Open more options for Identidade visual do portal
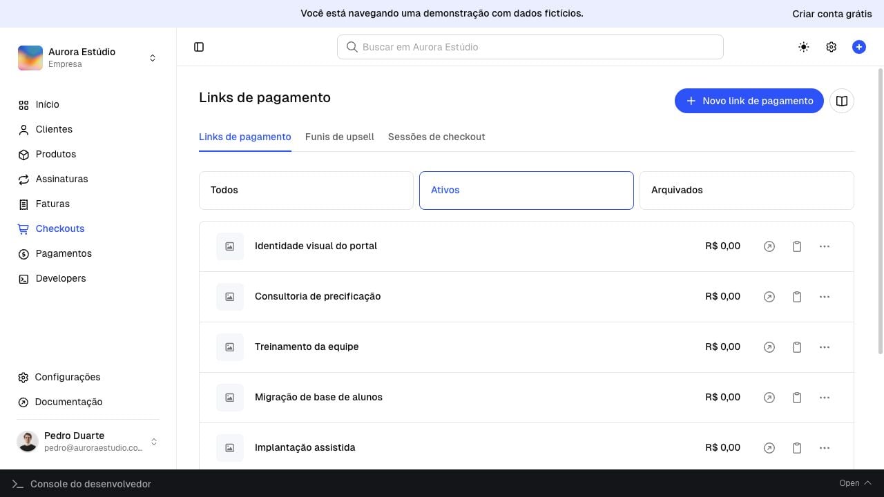Screen dimensions: 884x497 [x=824, y=246]
